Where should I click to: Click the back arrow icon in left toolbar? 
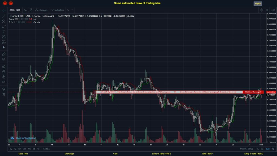click(x=4, y=47)
